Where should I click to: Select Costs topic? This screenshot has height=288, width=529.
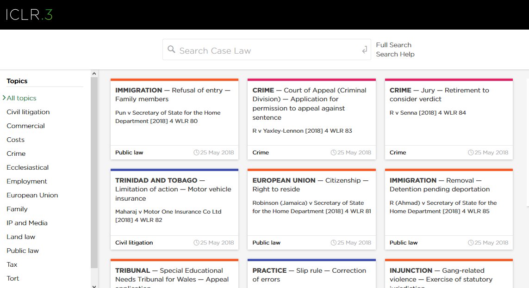point(16,140)
